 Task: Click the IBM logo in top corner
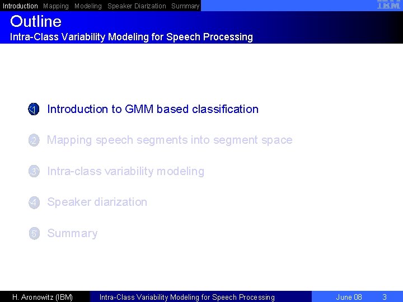point(388,5)
